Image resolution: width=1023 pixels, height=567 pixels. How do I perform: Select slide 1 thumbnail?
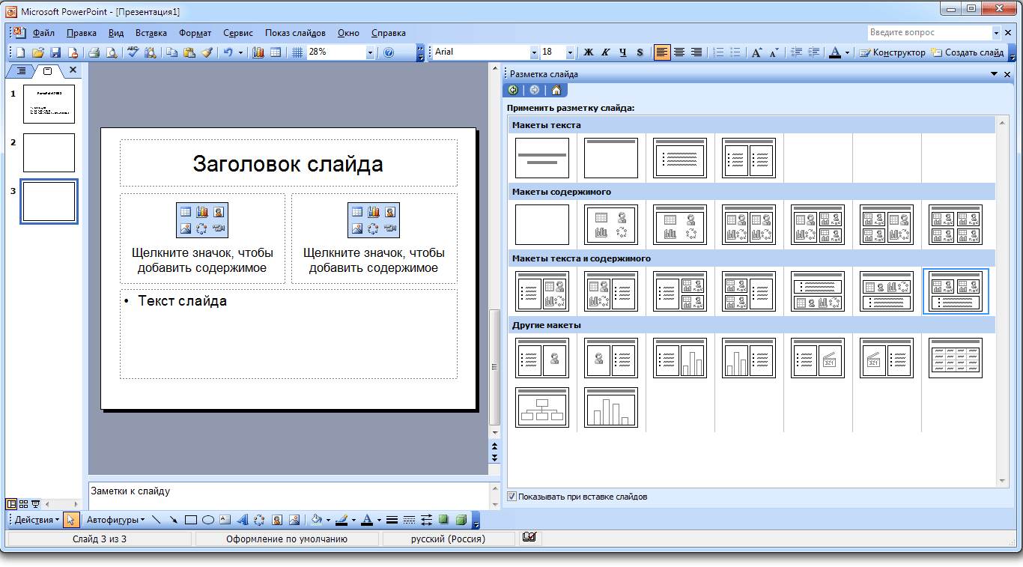coord(49,103)
